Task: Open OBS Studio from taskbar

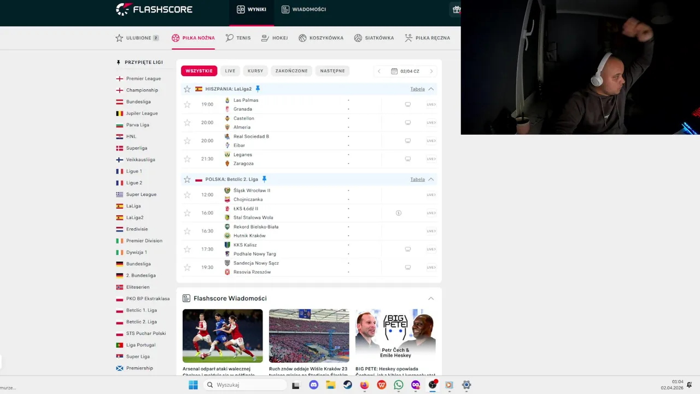Action: point(433,385)
